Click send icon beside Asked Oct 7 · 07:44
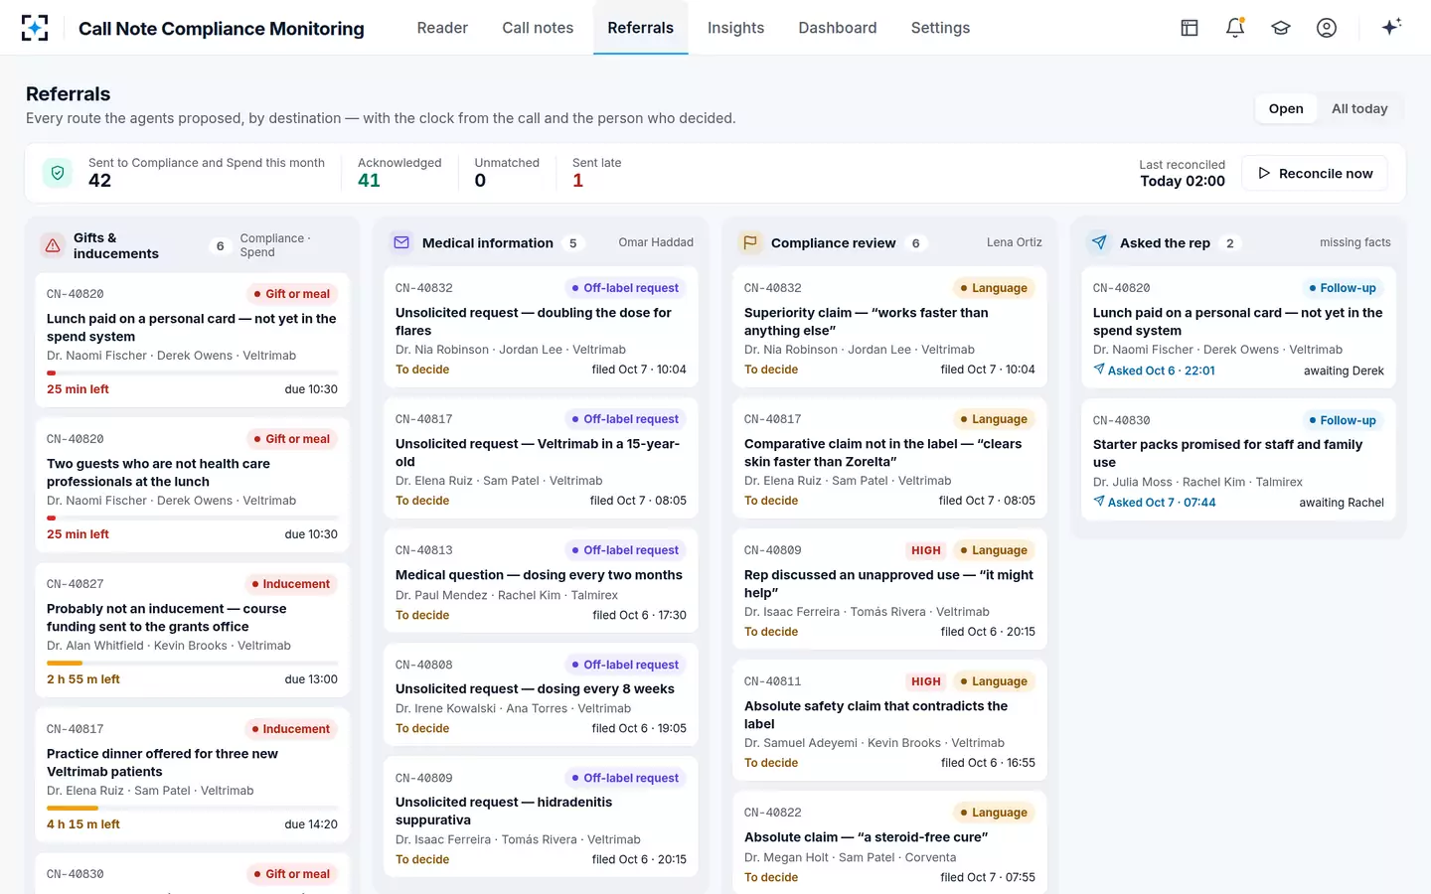1431x894 pixels. pos(1099,502)
